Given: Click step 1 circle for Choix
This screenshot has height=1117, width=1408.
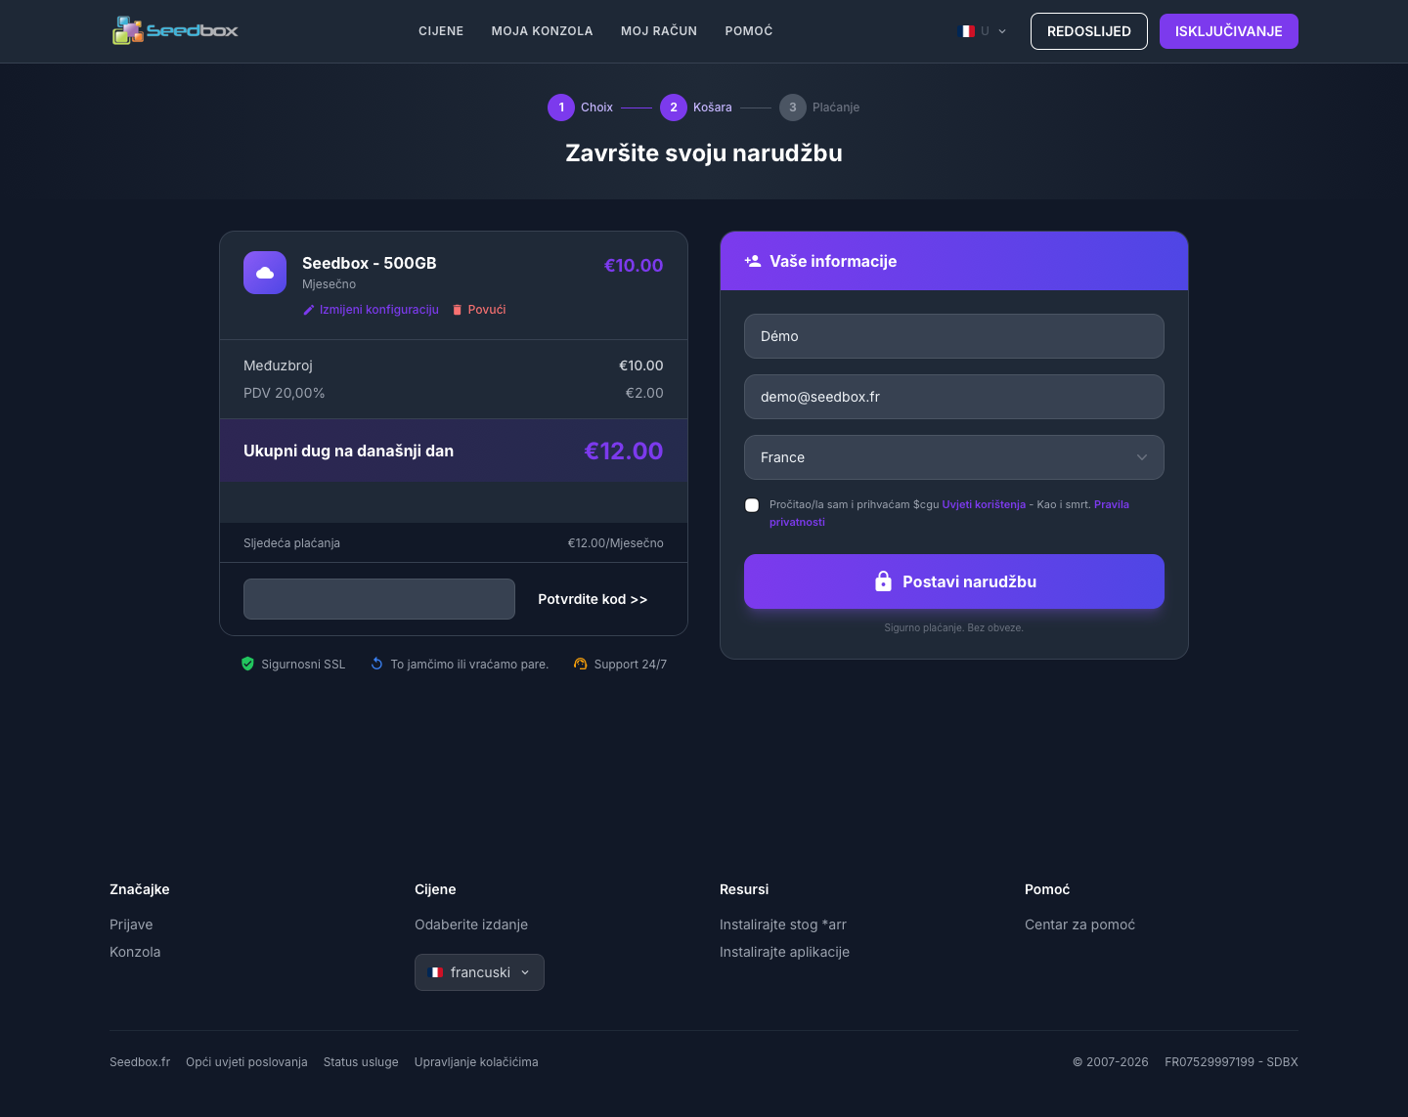Looking at the screenshot, I should 561,107.
